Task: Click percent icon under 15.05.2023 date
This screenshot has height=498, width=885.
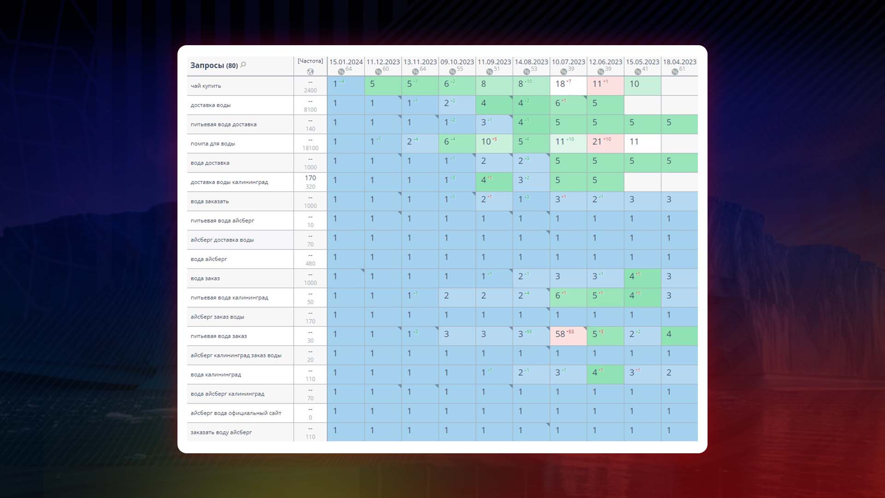Action: (x=637, y=71)
